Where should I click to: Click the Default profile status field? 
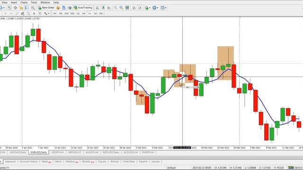click(171, 168)
